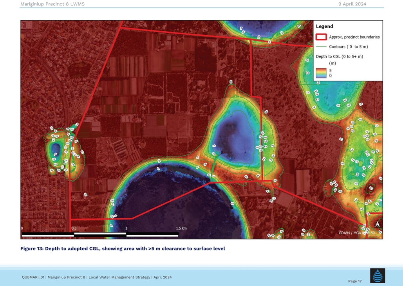Click the '(m)' unit label in legend
This screenshot has height=286, width=403.
333,63
